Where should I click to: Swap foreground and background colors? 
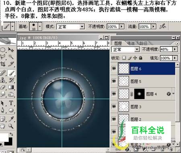pyautogui.click(x=11, y=134)
